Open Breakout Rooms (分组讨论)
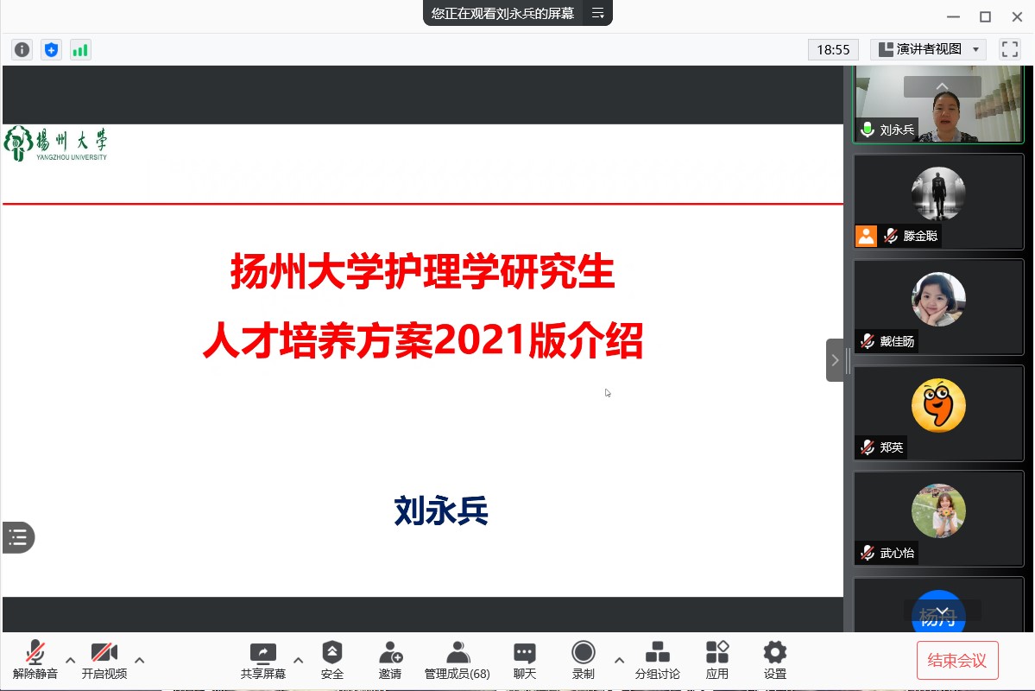 [x=658, y=660]
